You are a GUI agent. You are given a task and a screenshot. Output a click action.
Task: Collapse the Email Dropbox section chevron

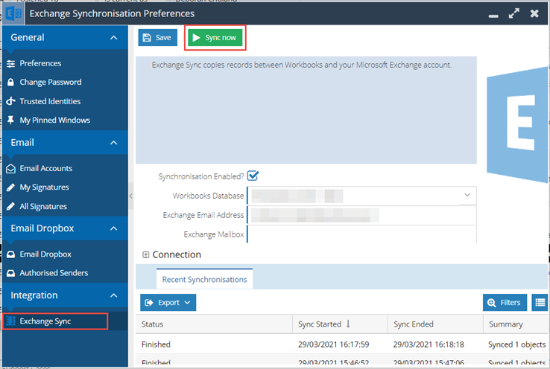(113, 228)
